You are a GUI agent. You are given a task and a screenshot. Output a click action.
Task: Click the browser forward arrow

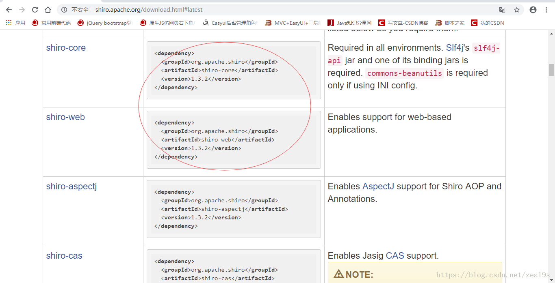(22, 10)
